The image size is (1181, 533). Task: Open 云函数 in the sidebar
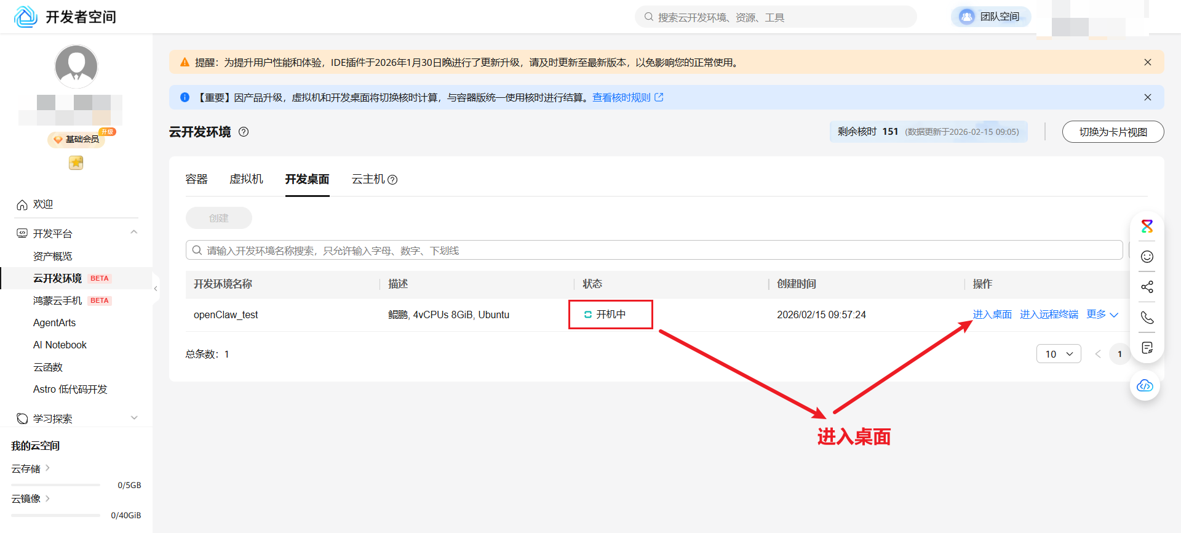tap(48, 367)
